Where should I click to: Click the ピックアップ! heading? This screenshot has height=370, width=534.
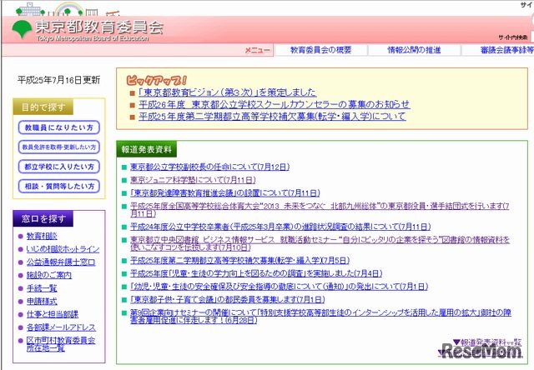[156, 80]
